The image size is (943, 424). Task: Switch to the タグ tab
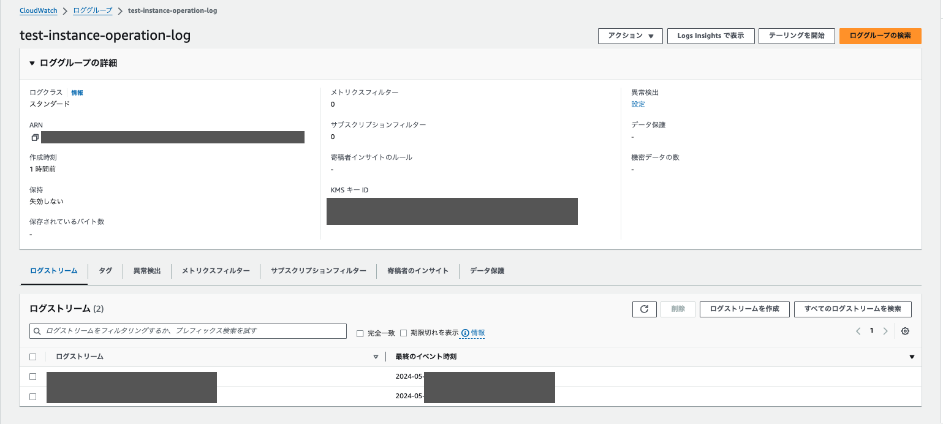pyautogui.click(x=105, y=270)
